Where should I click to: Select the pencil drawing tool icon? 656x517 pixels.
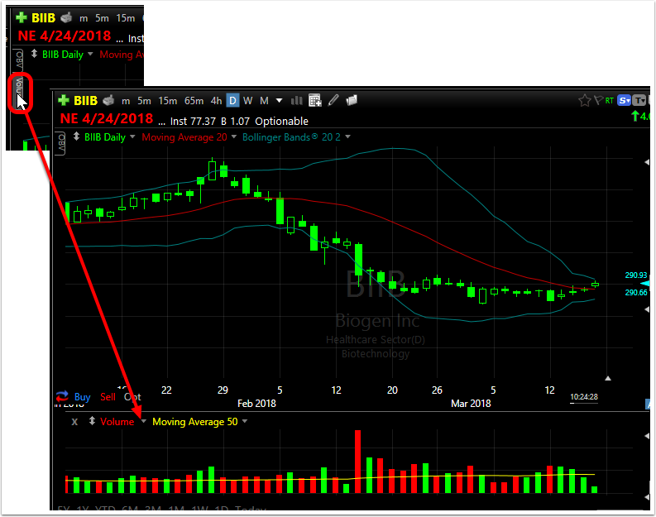tap(333, 100)
